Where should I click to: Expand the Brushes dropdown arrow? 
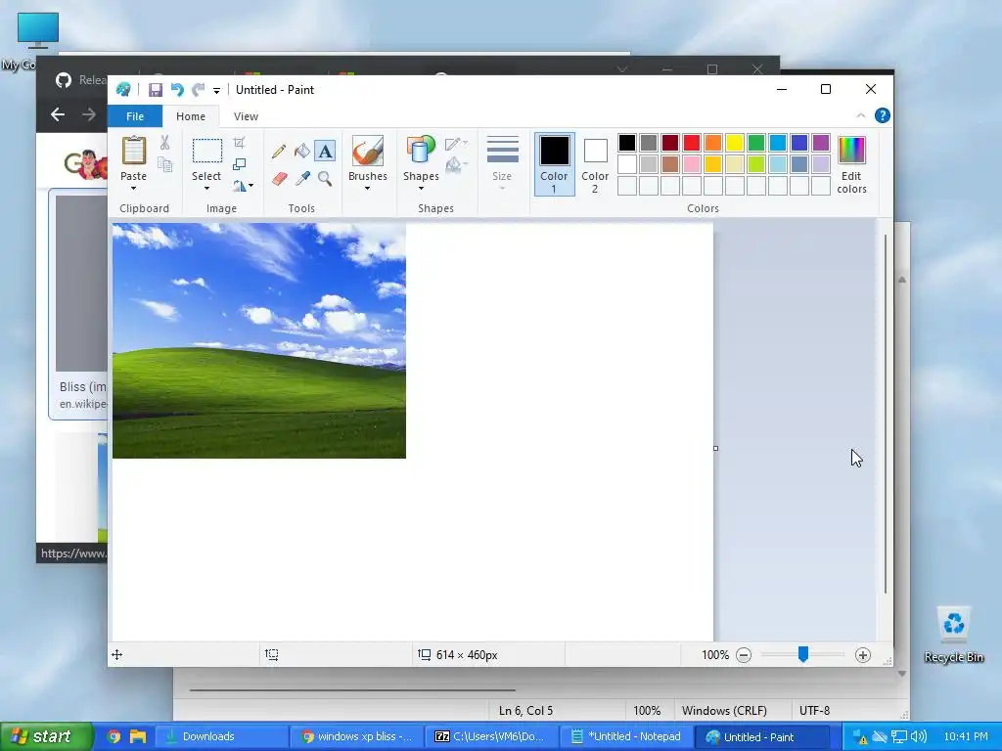(x=368, y=189)
